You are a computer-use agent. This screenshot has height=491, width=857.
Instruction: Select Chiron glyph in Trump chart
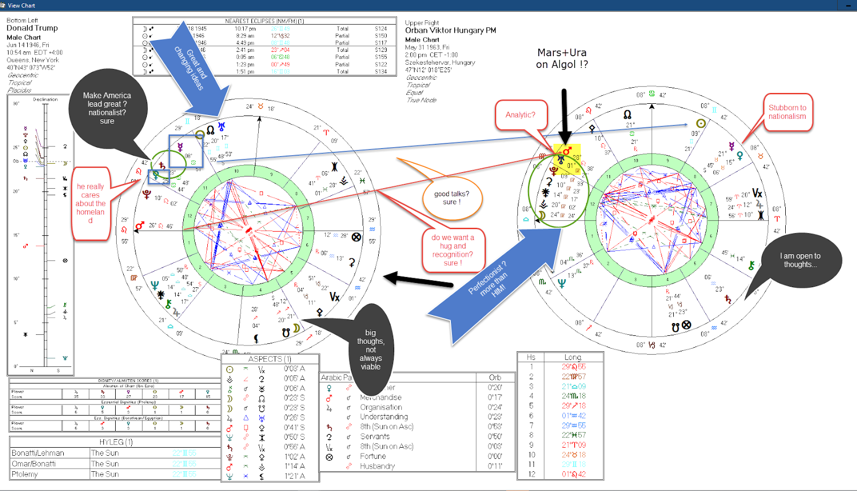169,304
